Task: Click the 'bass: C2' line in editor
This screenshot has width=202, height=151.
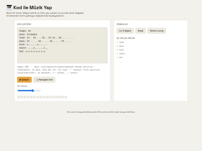Action: click(45, 41)
